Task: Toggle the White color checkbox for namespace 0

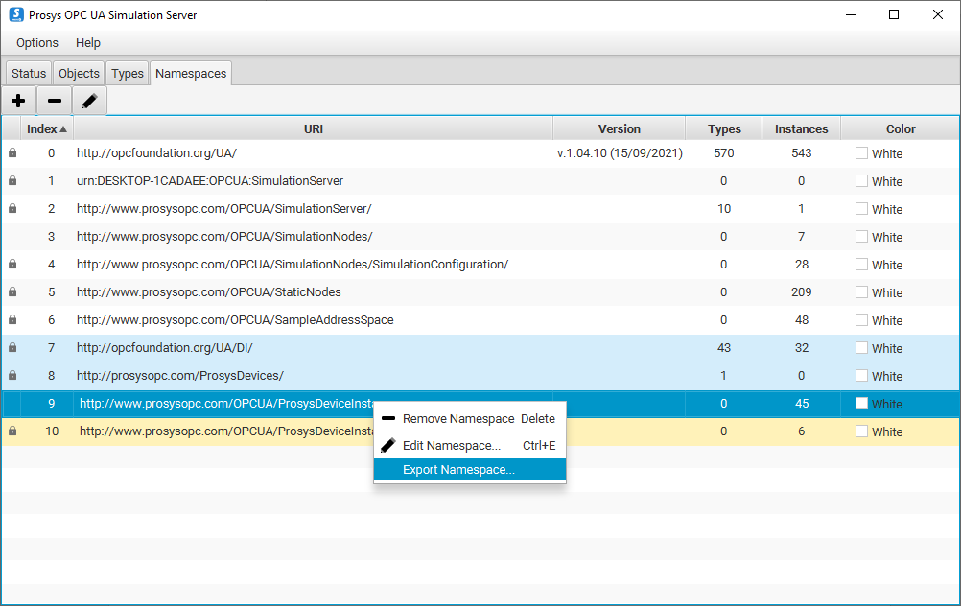Action: point(861,153)
